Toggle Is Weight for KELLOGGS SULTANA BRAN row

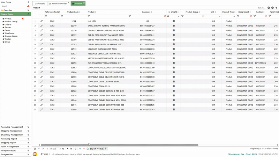tap(173, 49)
